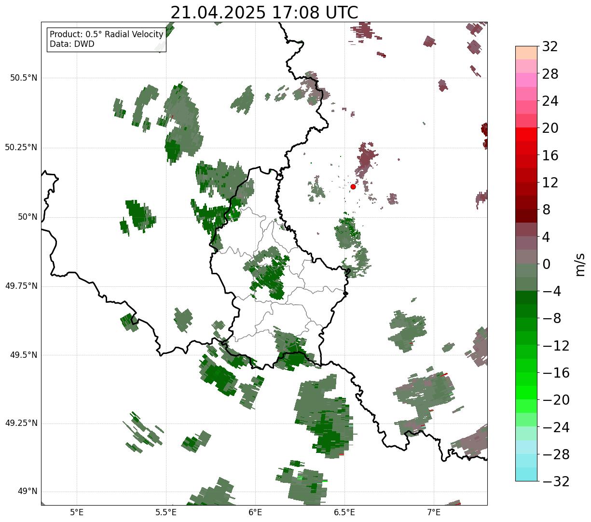Viewport: 591px width, 522px height.
Task: Click the colorbar value −28
Action: (556, 454)
